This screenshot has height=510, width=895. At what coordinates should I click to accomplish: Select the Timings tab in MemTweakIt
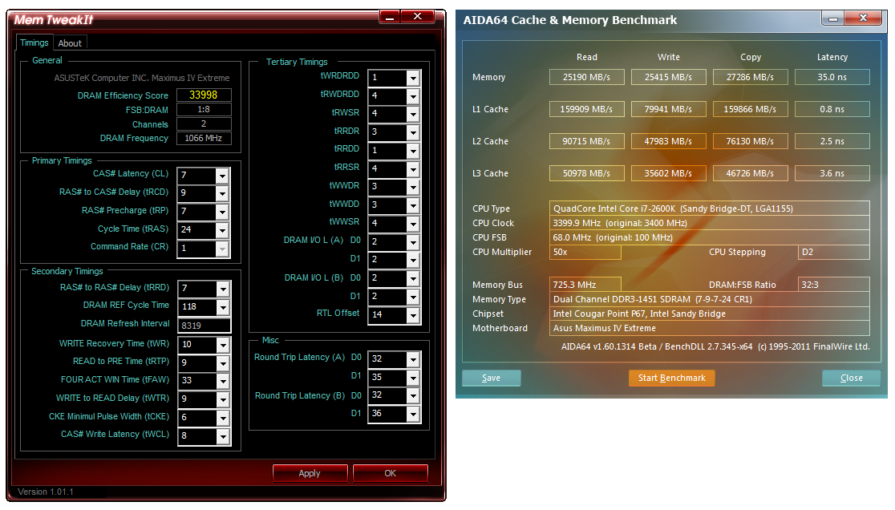point(34,42)
